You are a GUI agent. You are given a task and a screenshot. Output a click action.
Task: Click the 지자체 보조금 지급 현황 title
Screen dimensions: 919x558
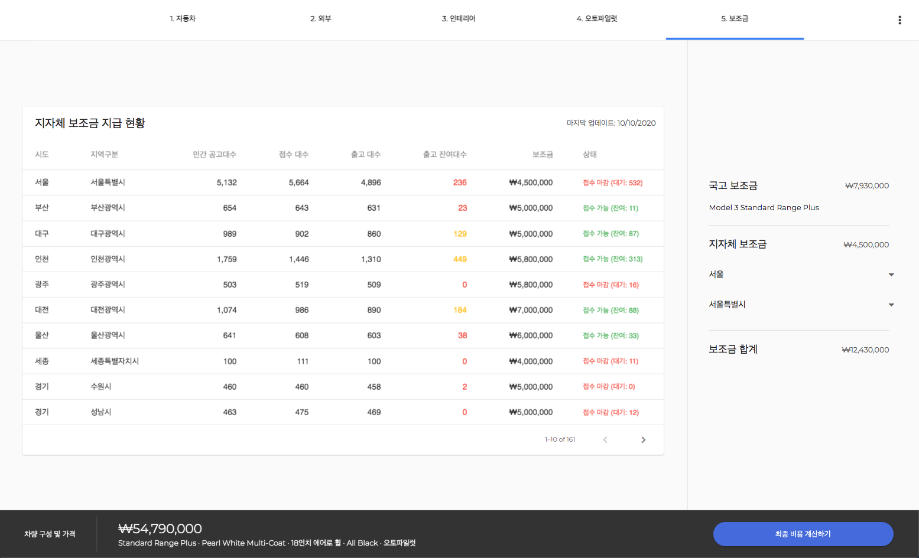pyautogui.click(x=90, y=123)
